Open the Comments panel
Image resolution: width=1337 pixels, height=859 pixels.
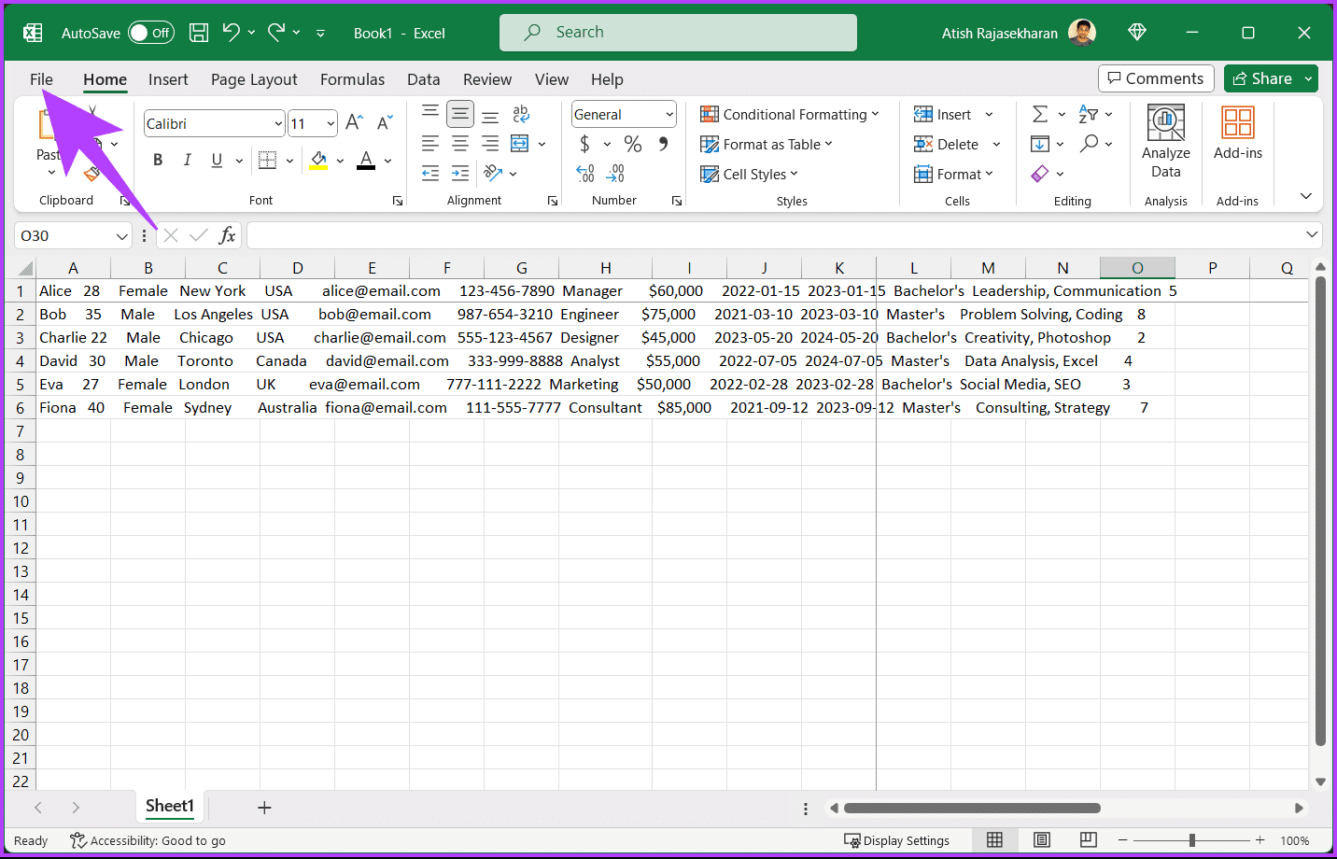[1156, 78]
